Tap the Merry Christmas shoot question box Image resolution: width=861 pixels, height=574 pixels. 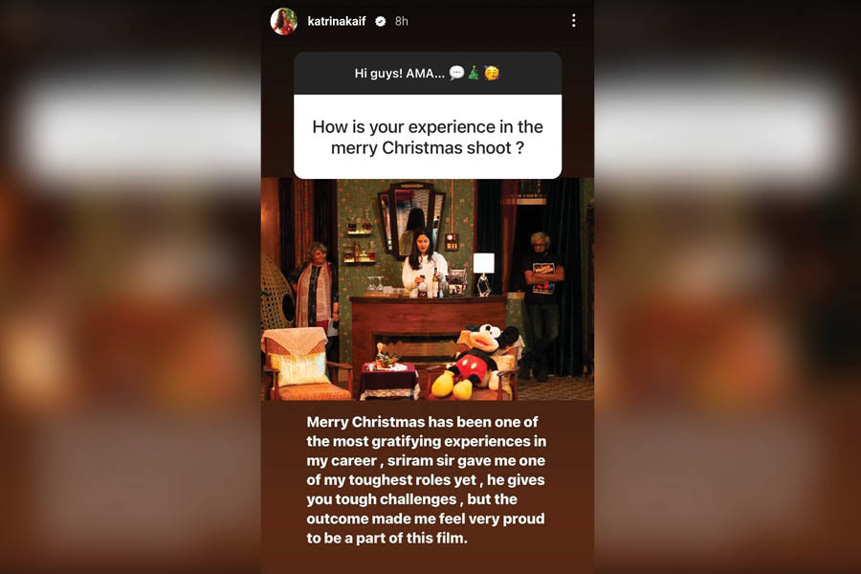tap(428, 137)
